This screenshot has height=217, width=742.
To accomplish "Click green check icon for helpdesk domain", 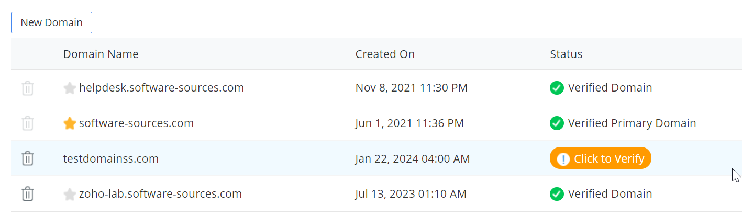I will click(x=557, y=88).
